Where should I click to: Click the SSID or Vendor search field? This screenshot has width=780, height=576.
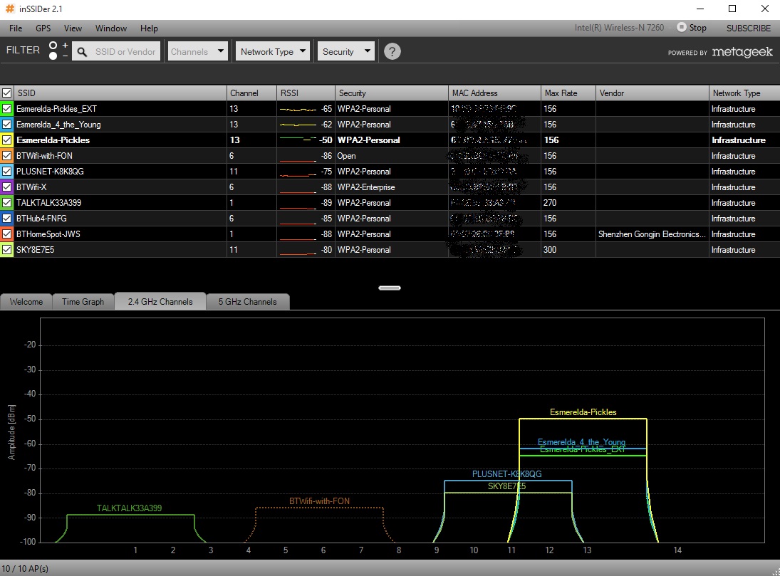point(125,52)
